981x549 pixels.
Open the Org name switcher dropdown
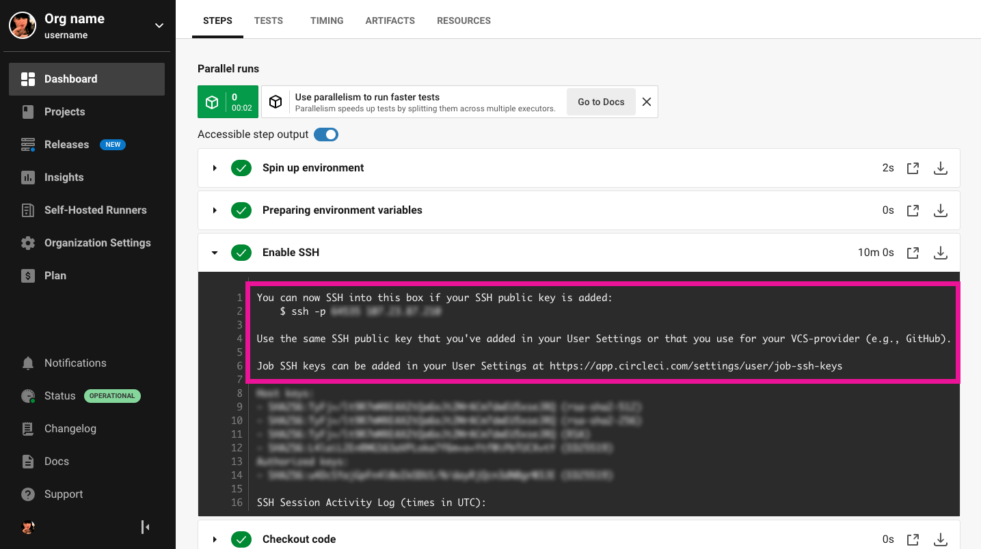pos(159,26)
